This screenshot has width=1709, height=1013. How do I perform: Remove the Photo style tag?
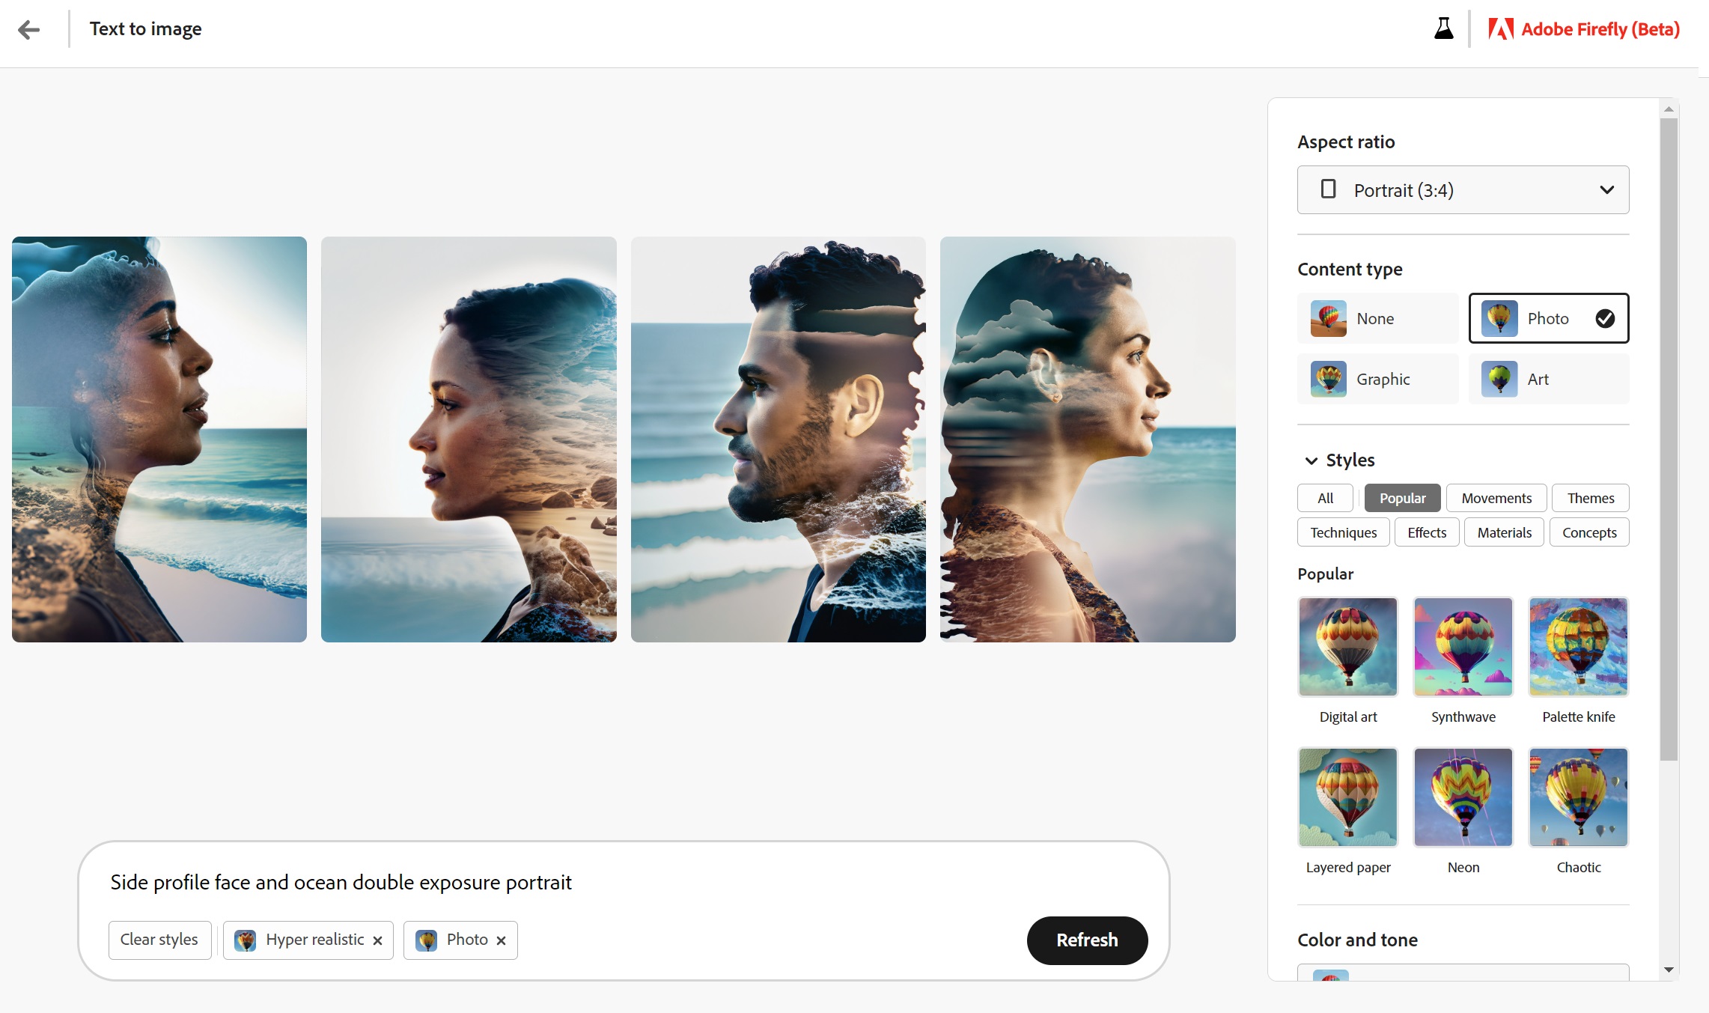502,940
